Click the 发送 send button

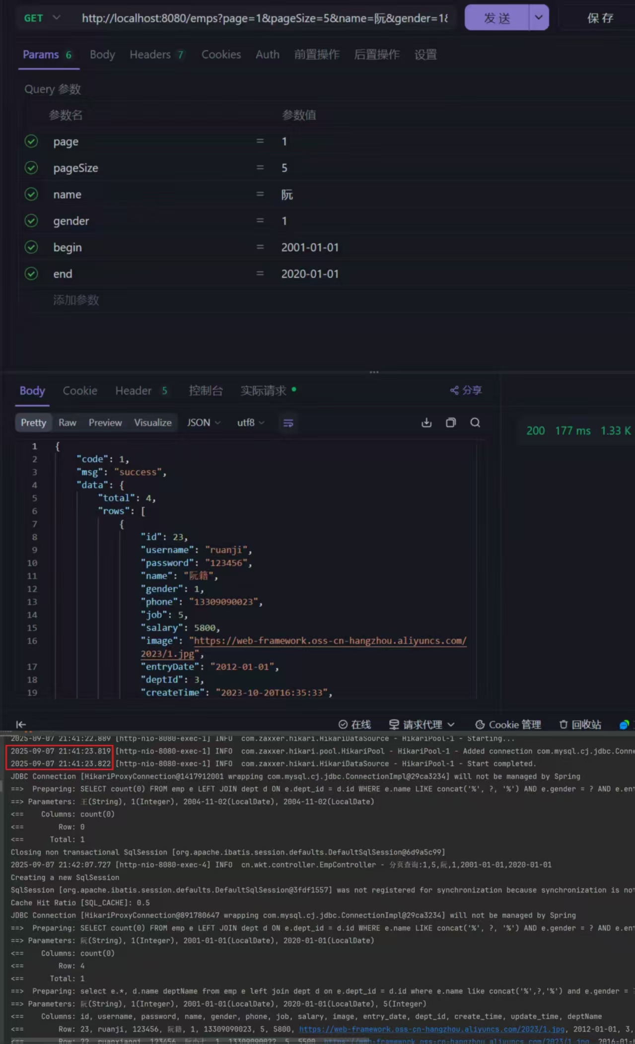[497, 18]
